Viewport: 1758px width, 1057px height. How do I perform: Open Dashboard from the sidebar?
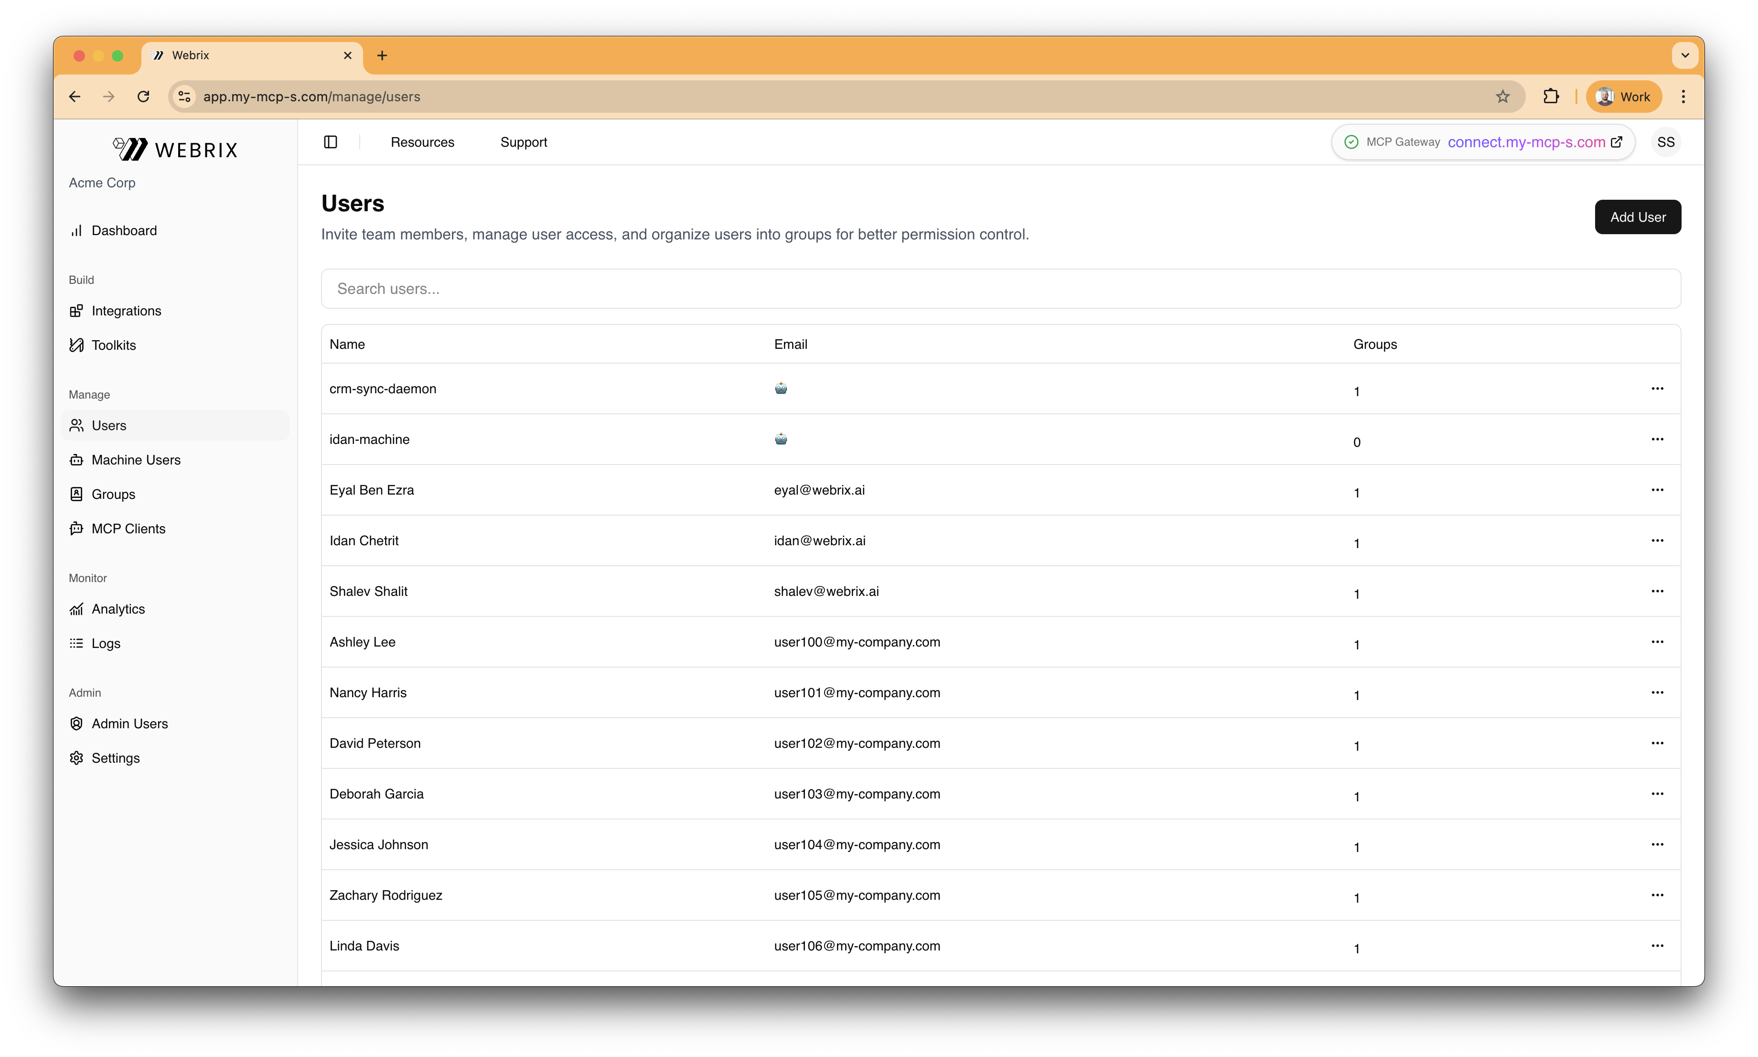coord(124,230)
